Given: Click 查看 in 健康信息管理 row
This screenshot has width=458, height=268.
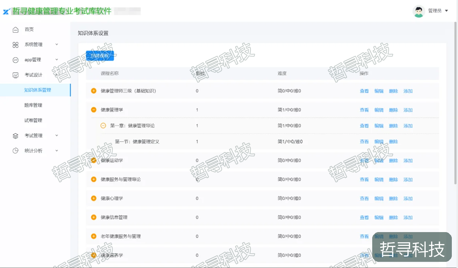Looking at the screenshot, I should 364,218.
